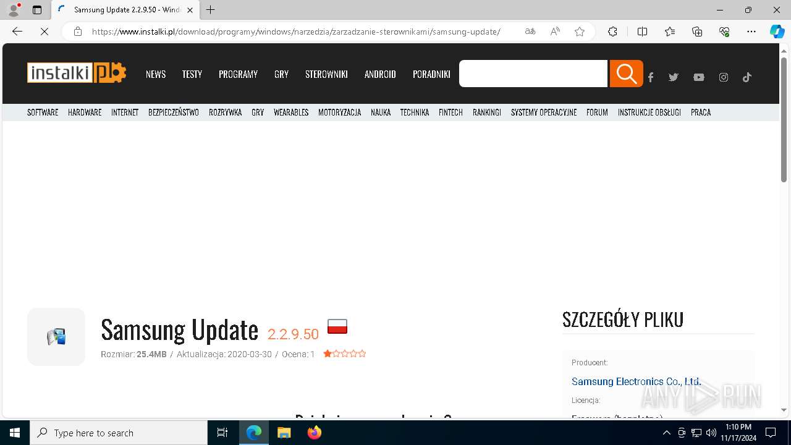Go to FORUM link
The width and height of the screenshot is (791, 445).
(597, 112)
